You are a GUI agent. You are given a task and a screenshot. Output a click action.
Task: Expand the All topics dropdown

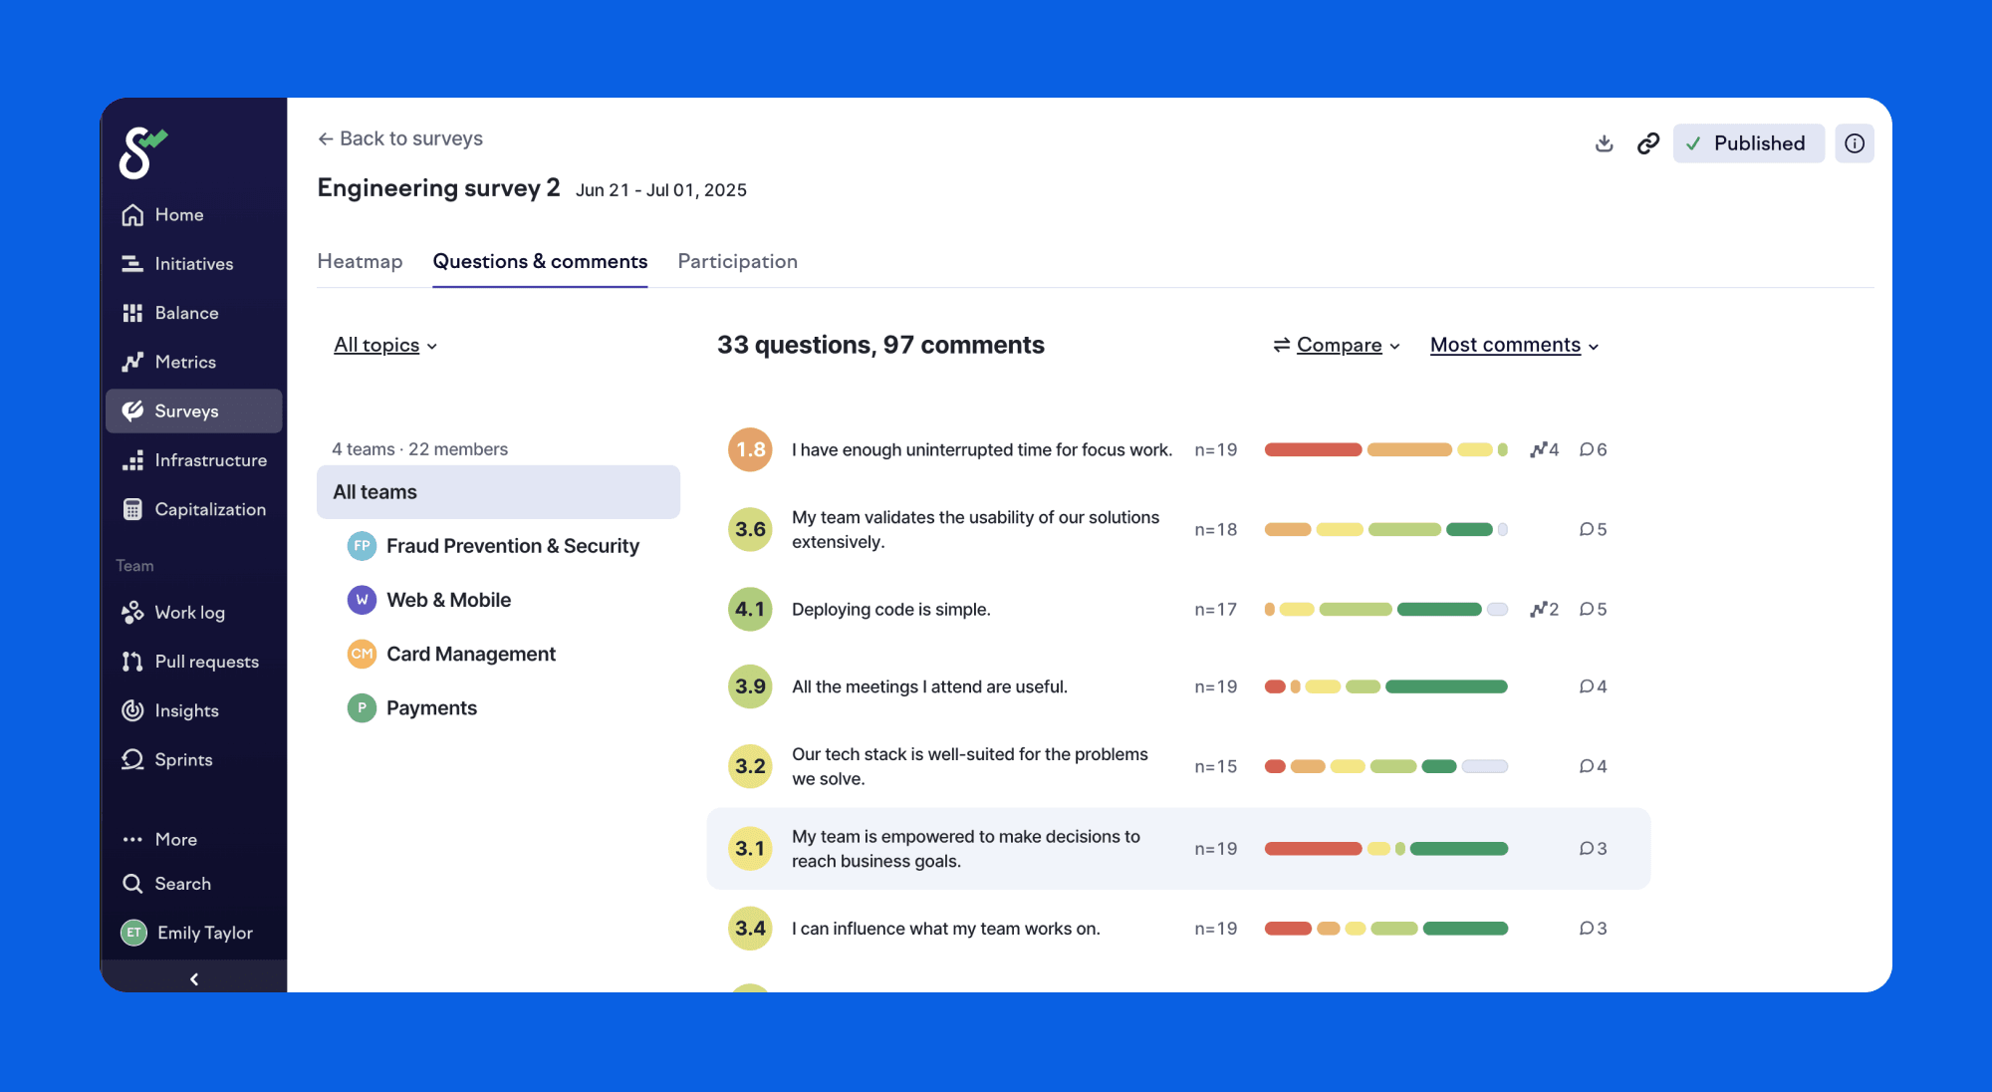pyautogui.click(x=385, y=345)
